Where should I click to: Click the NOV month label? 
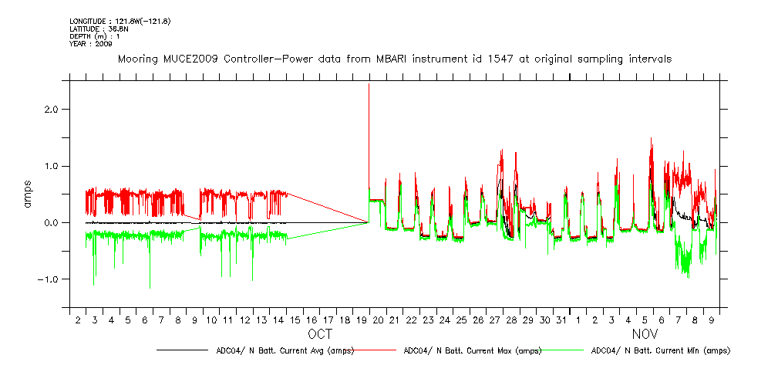tap(645, 334)
